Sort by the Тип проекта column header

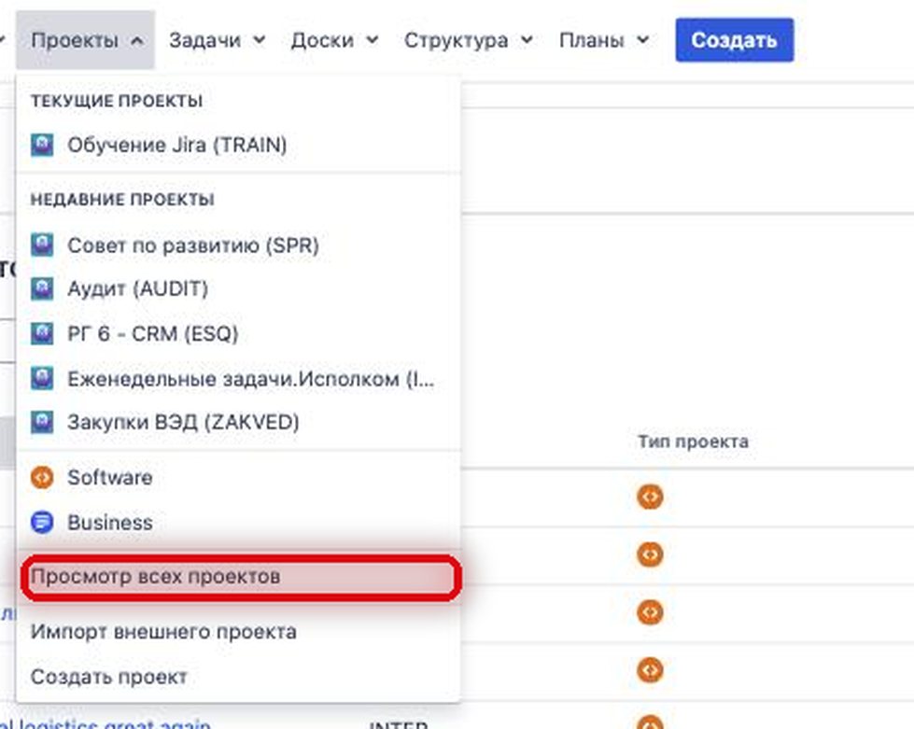pyautogui.click(x=693, y=442)
